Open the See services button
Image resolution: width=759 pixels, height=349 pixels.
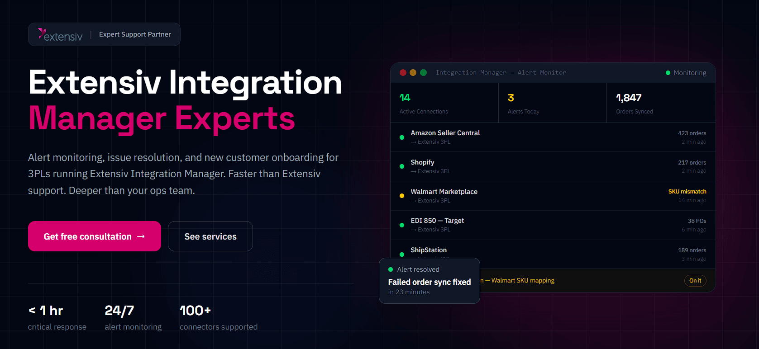210,236
